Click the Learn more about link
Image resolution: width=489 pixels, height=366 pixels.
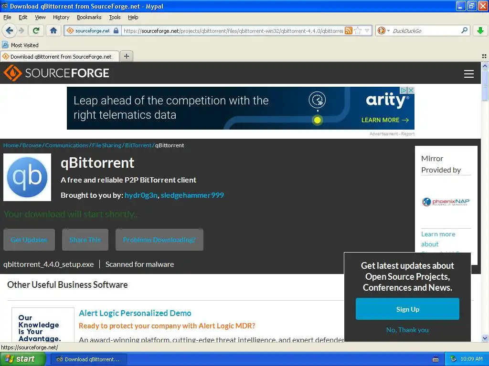[x=438, y=239]
